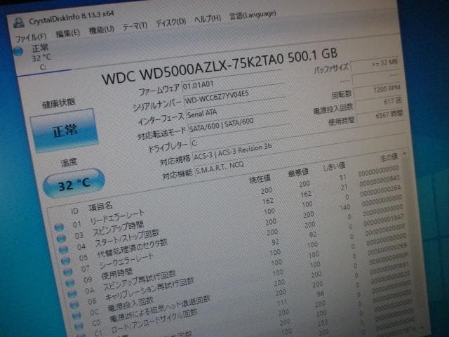
Task: Click the 温度 label
Action: (x=69, y=162)
